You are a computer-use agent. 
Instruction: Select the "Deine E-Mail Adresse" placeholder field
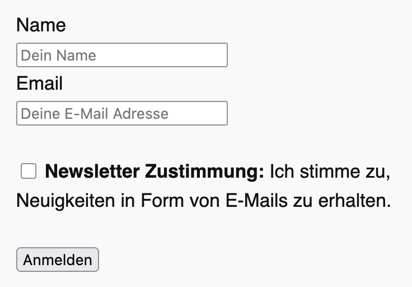122,113
